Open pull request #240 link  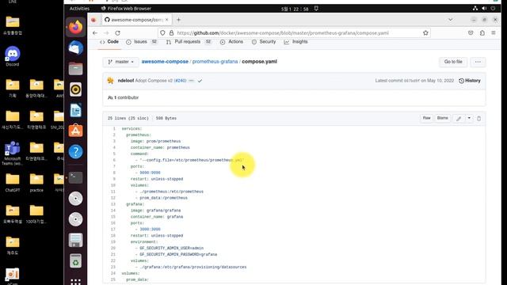pos(180,81)
